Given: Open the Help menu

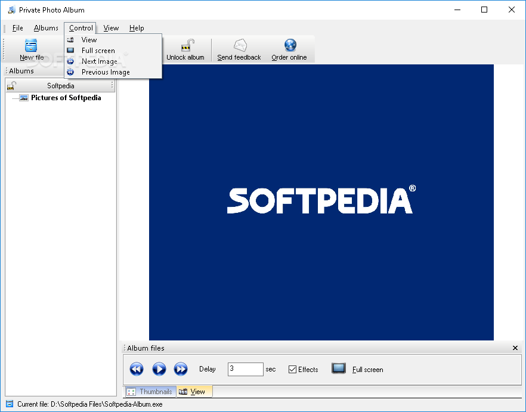Looking at the screenshot, I should pos(137,28).
